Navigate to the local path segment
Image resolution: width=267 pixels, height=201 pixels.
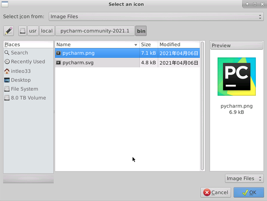[47, 31]
